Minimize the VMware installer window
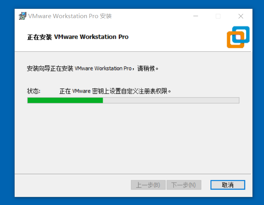The width and height of the screenshot is (264, 205). 196,16
